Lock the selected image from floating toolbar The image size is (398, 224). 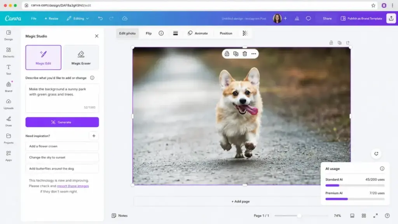click(227, 54)
